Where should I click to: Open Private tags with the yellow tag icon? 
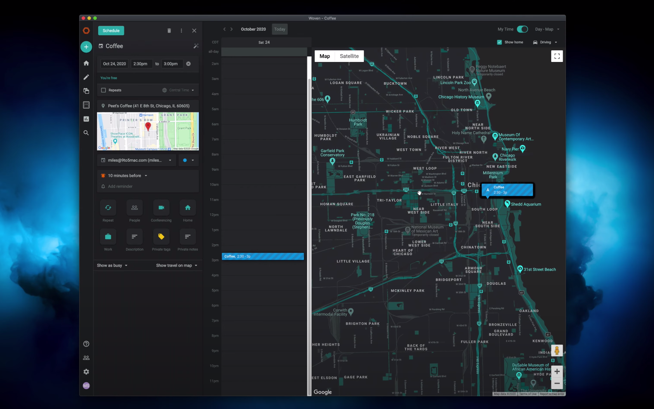tap(161, 237)
